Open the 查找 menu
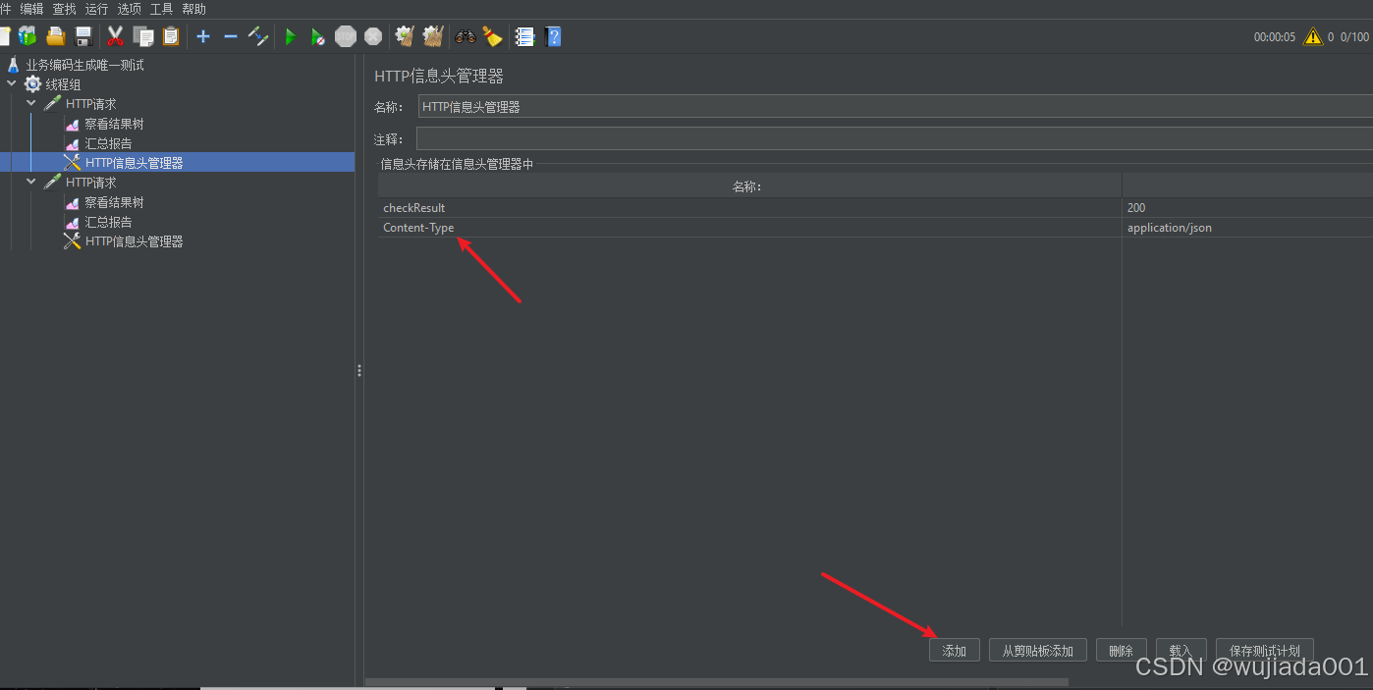 [x=64, y=9]
